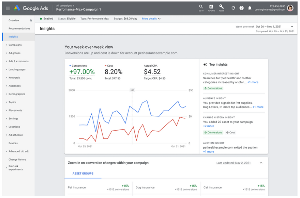Open Change history in the sidebar
The height and width of the screenshot is (198, 300).
click(x=17, y=160)
